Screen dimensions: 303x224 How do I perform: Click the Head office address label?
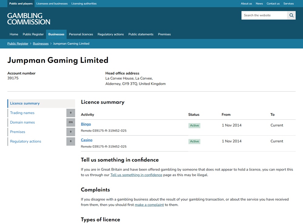[x=122, y=73]
